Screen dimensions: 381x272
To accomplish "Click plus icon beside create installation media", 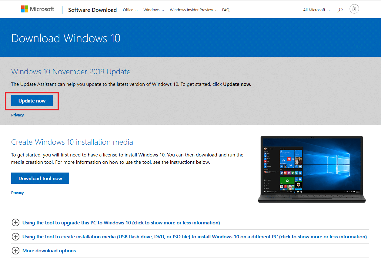I will tap(15, 237).
